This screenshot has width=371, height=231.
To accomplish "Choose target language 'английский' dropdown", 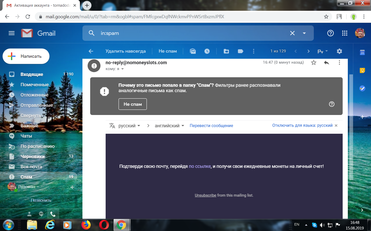I will coord(169,126).
